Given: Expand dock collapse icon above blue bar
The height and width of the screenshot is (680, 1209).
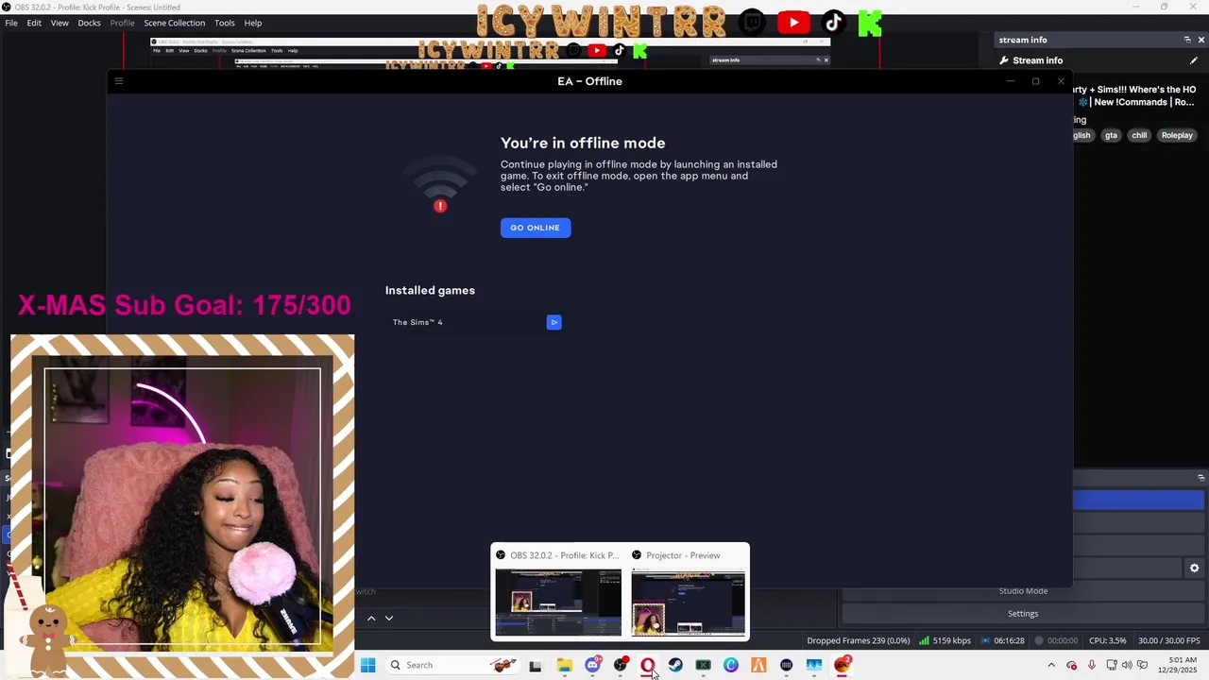Looking at the screenshot, I should tap(1200, 478).
